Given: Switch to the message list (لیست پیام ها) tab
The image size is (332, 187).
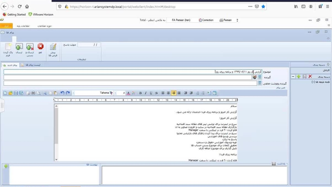Looking at the screenshot, I should coord(32,65).
